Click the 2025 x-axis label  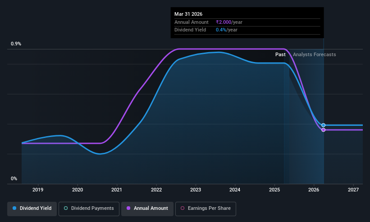click(274, 190)
